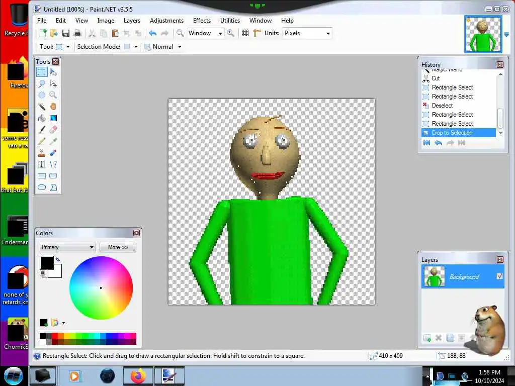The image size is (515, 386).
Task: Open the palette options dropdown arrow
Action: coord(63,323)
